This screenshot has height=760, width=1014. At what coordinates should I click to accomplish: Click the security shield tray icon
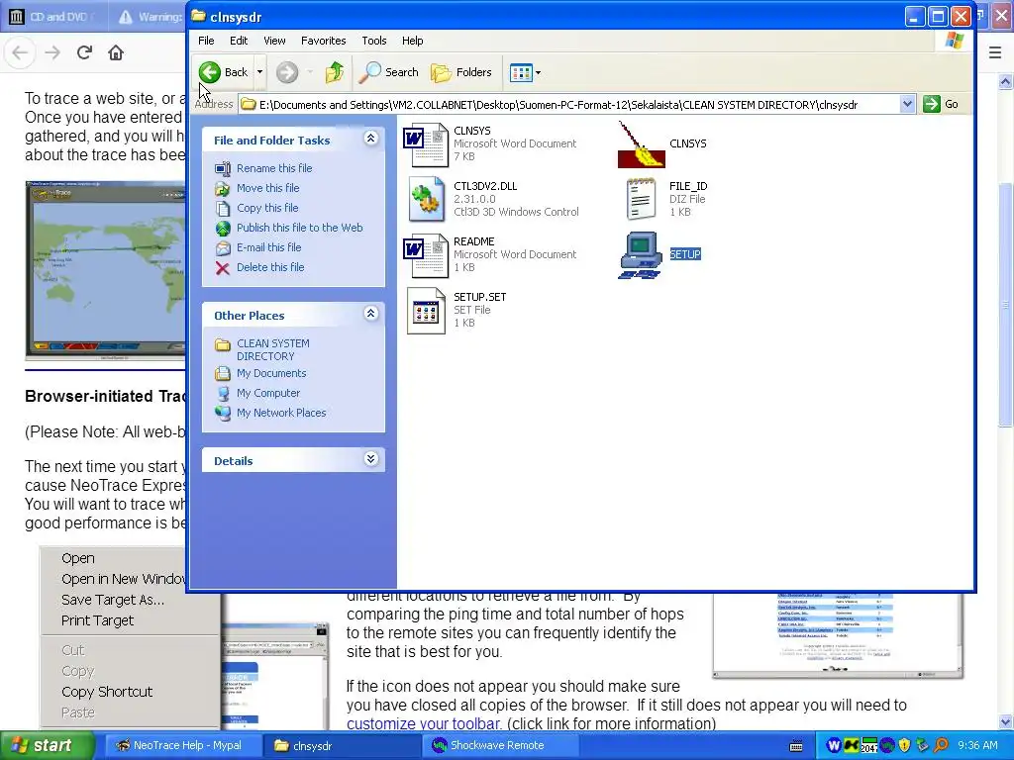point(905,746)
